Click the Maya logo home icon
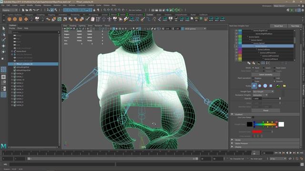305x171 pixels. (3, 146)
